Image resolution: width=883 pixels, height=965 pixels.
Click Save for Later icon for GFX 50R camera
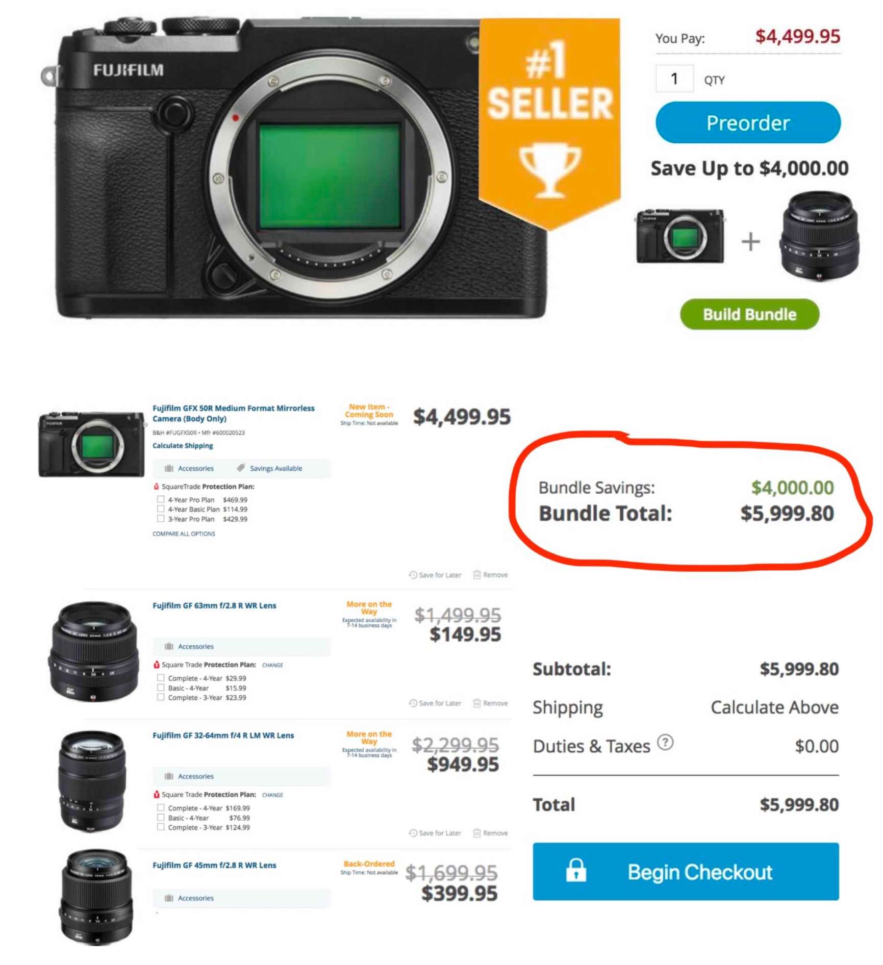point(413,575)
